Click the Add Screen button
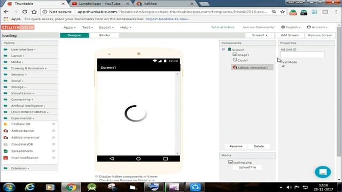This screenshot has height=192, width=342. 290,35
